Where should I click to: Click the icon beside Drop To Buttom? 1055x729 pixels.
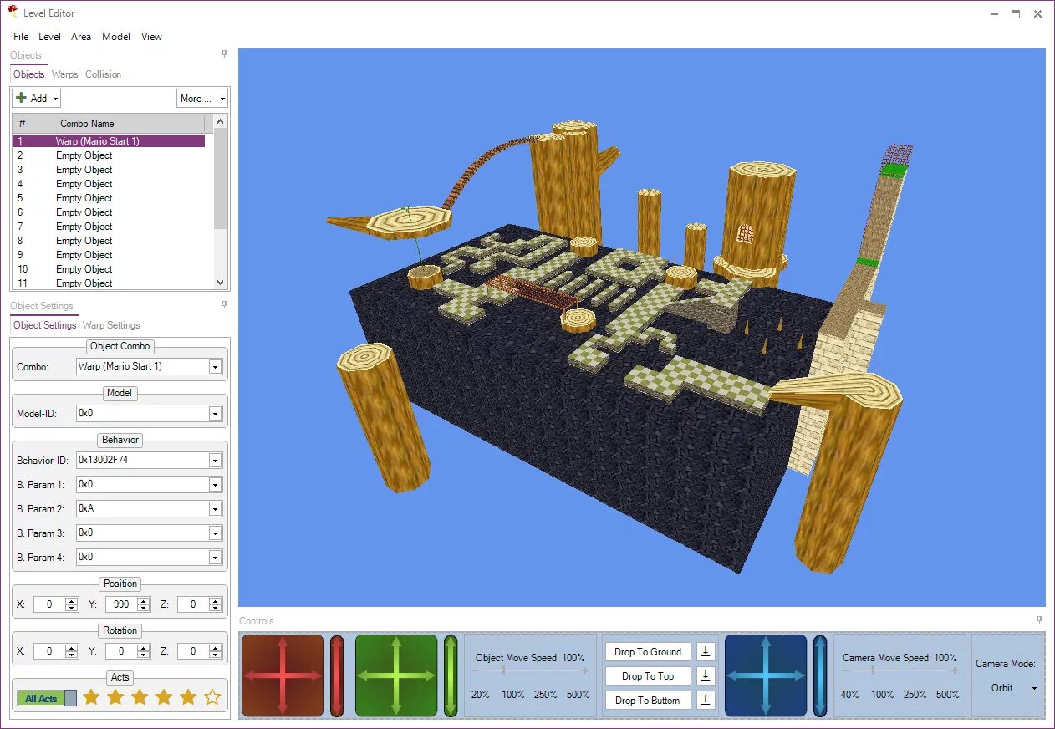tap(706, 700)
